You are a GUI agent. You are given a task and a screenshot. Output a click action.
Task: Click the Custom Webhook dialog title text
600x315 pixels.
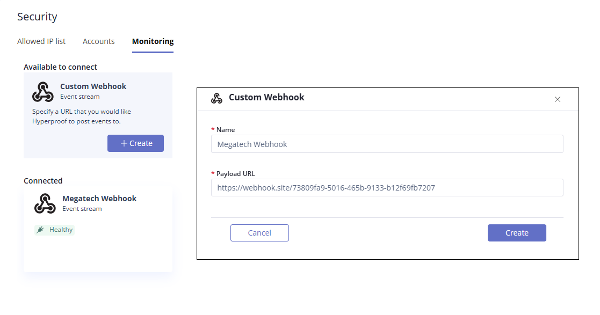[x=266, y=98]
